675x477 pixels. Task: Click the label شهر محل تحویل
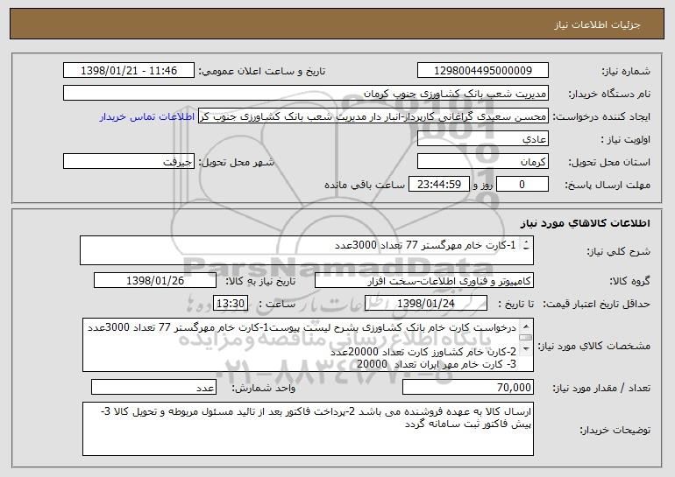(x=236, y=162)
